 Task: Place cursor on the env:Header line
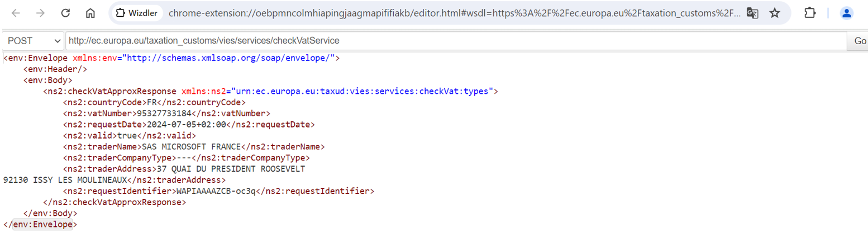[55, 69]
